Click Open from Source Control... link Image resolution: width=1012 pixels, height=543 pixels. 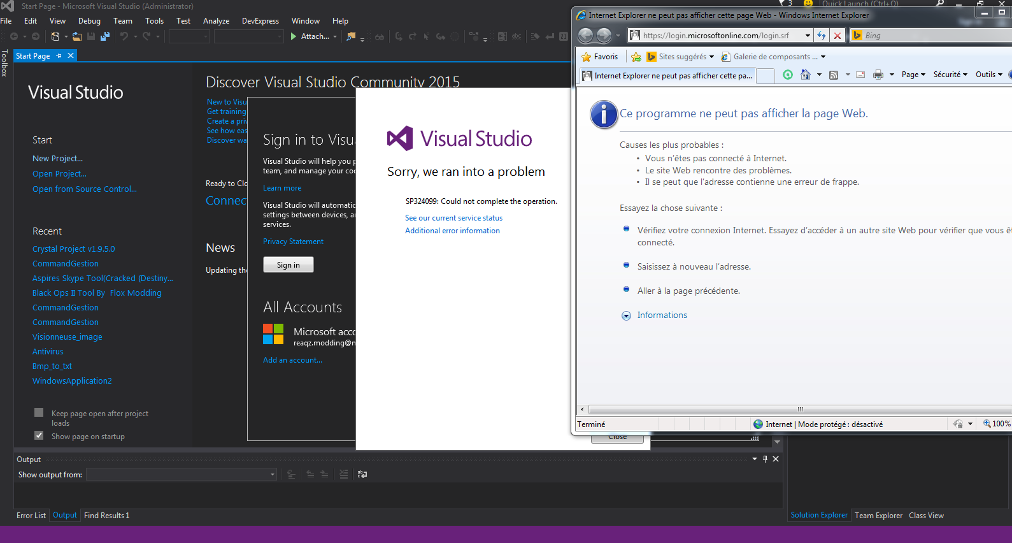click(x=85, y=189)
